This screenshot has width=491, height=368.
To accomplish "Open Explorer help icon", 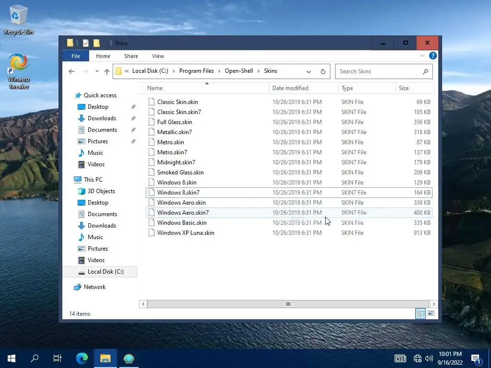I will [x=433, y=56].
